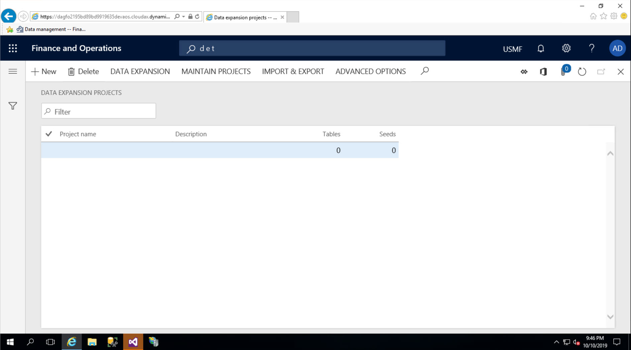
Task: Open the Data management favorites link
Action: coord(51,29)
